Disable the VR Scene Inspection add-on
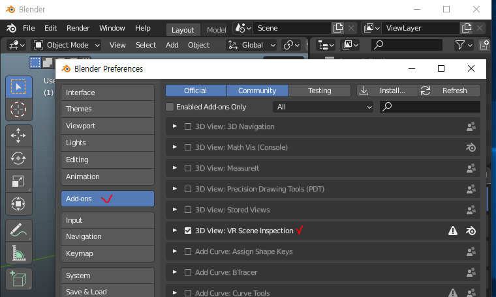The height and width of the screenshot is (297, 496). [x=188, y=231]
